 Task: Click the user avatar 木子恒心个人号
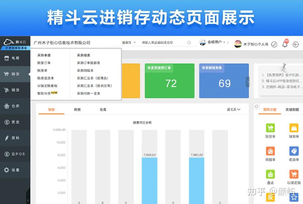point(238,44)
